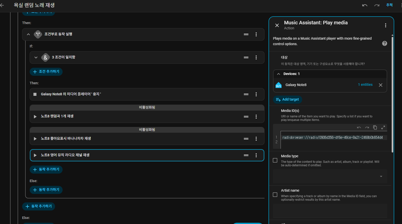Open overflow menu for 3 조건이 일치함
Viewport: 402px width, 224px height.
(x=256, y=57)
